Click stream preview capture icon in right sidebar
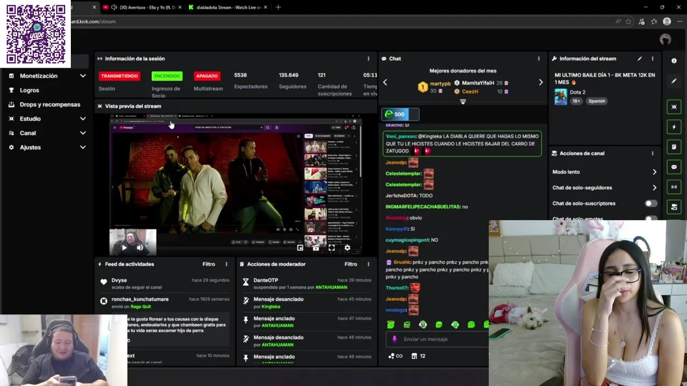The height and width of the screenshot is (386, 687). pyautogui.click(x=674, y=107)
